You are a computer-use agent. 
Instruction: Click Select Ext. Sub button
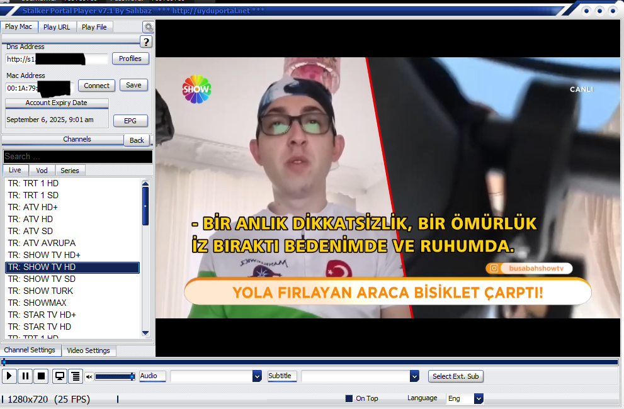click(456, 376)
